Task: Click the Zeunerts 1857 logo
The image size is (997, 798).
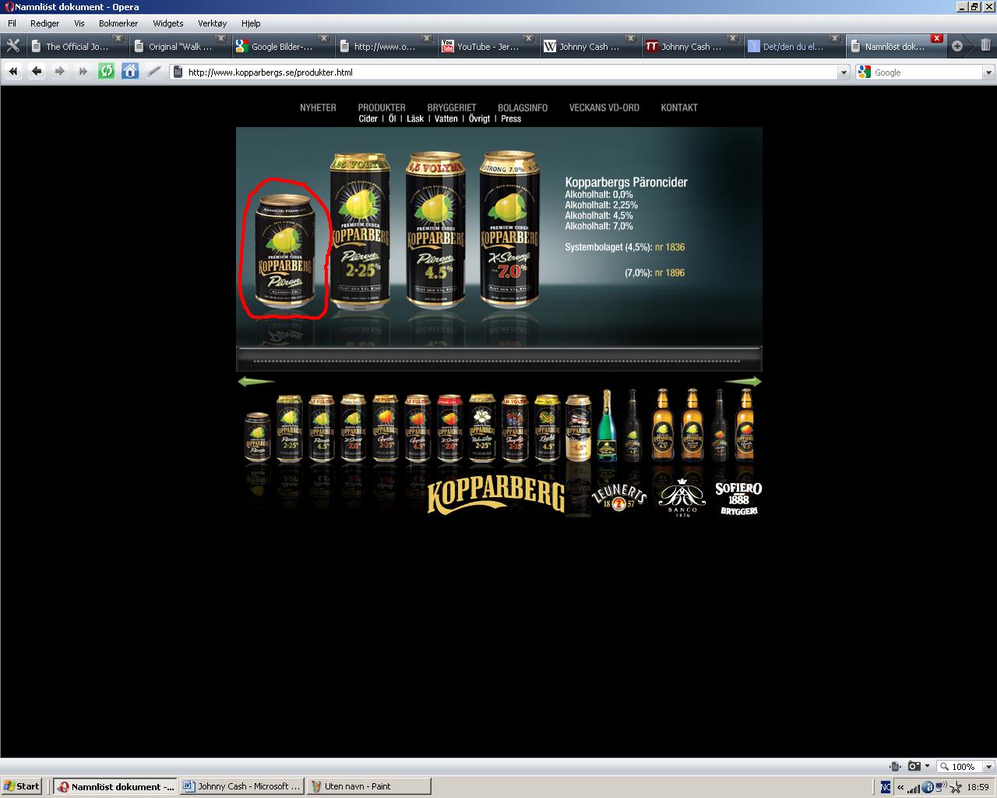Action: coord(619,496)
